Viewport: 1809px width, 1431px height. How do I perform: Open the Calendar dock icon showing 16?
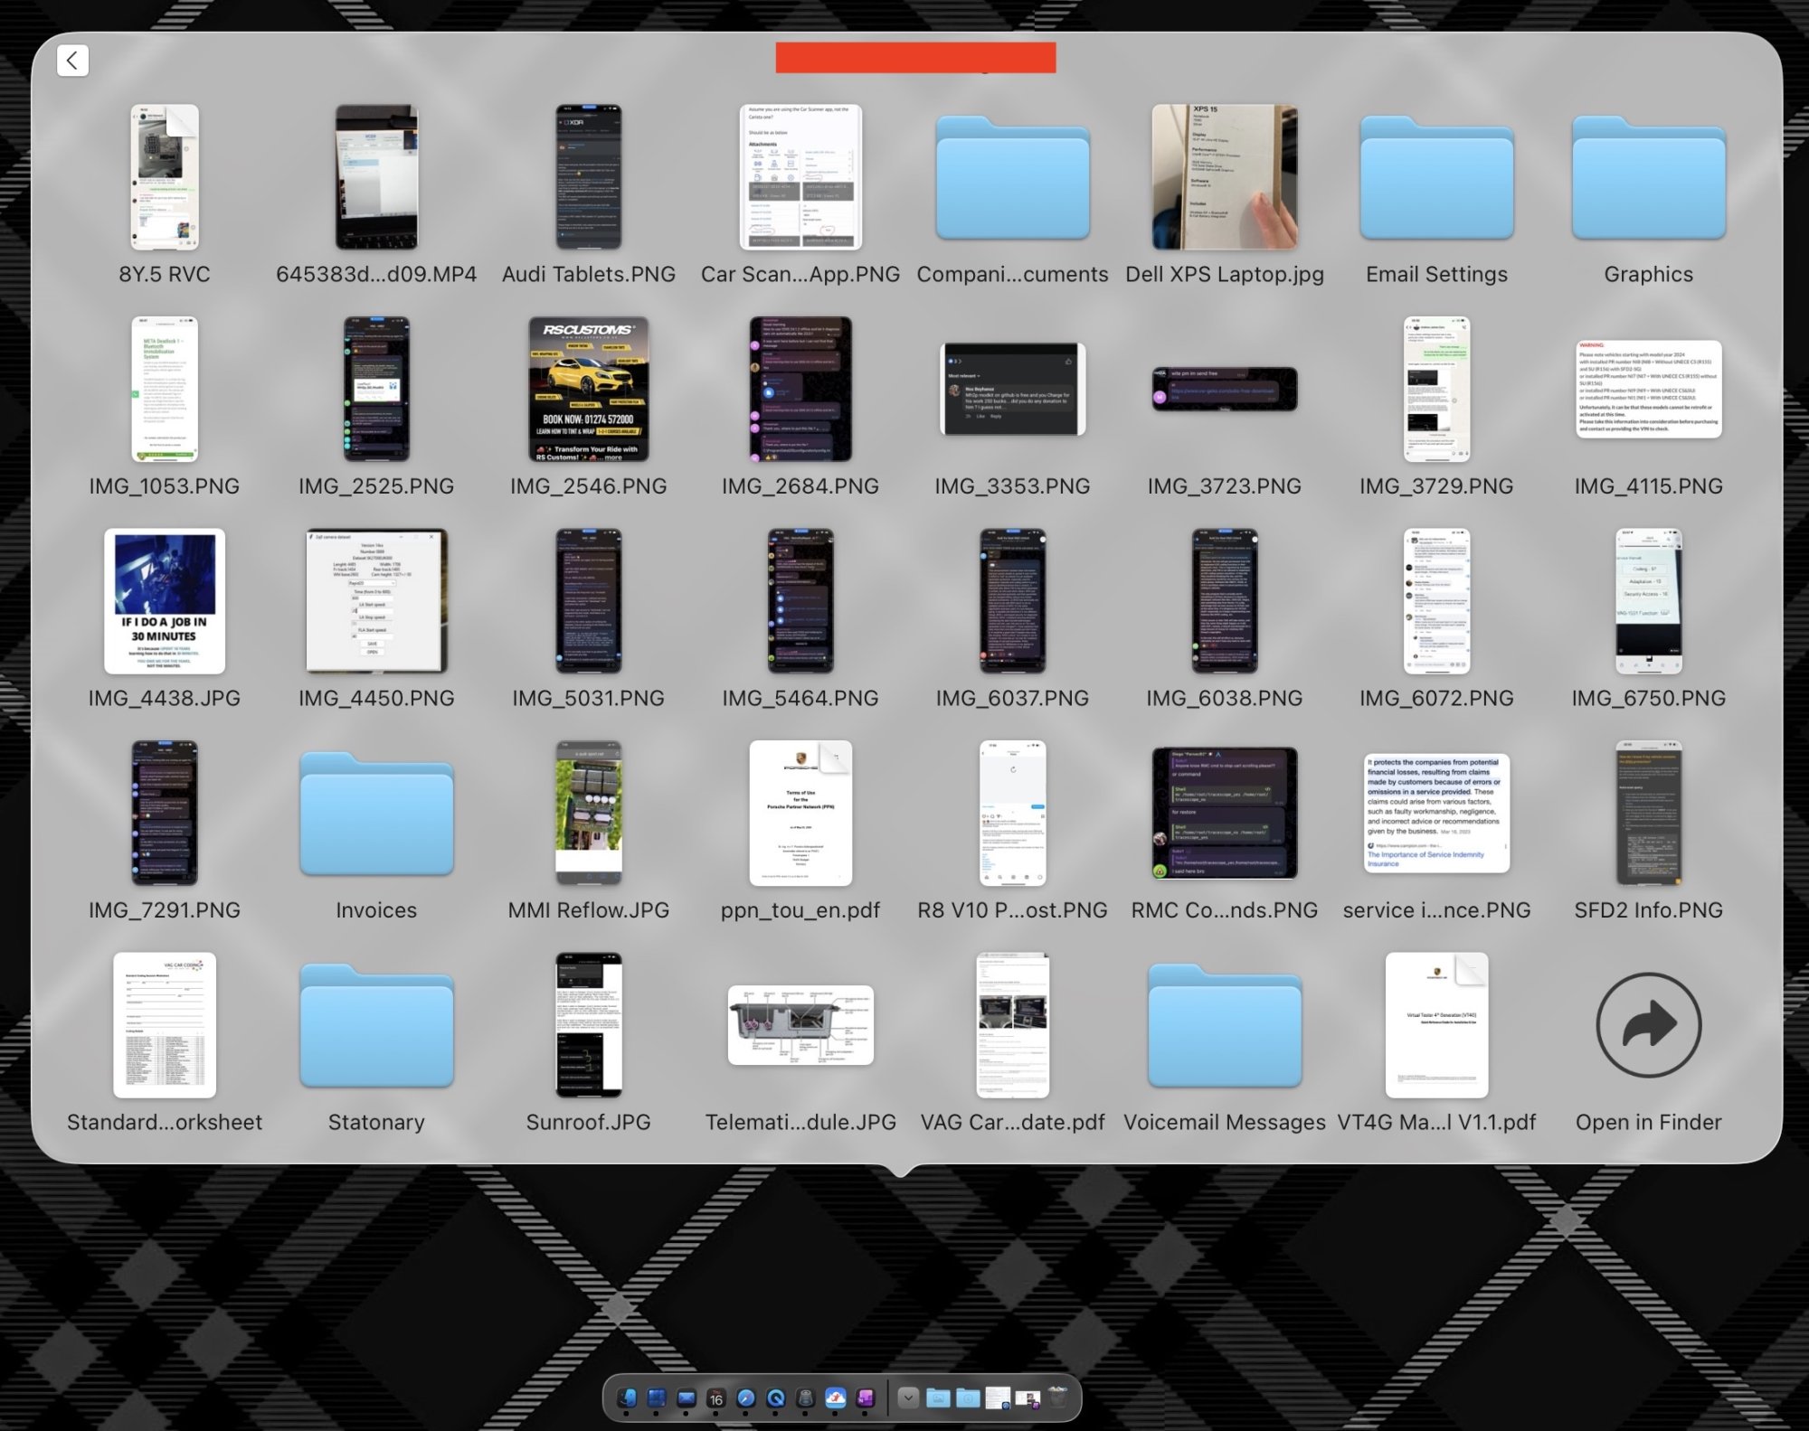tap(715, 1398)
